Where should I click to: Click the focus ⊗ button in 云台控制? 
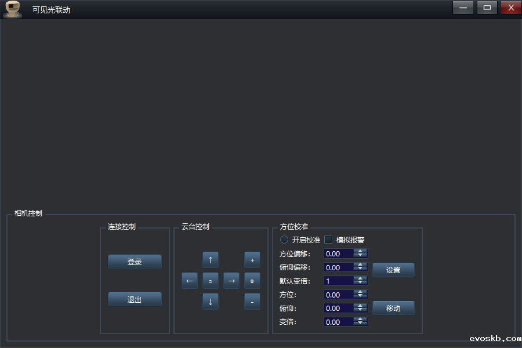coord(252,281)
